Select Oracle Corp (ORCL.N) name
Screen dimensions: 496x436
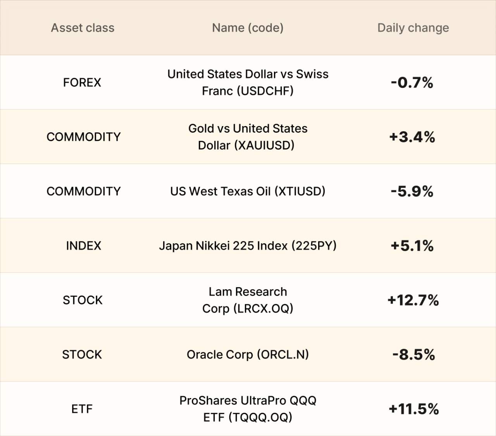(x=248, y=355)
